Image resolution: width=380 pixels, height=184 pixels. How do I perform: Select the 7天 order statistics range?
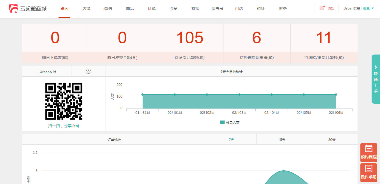click(x=231, y=140)
